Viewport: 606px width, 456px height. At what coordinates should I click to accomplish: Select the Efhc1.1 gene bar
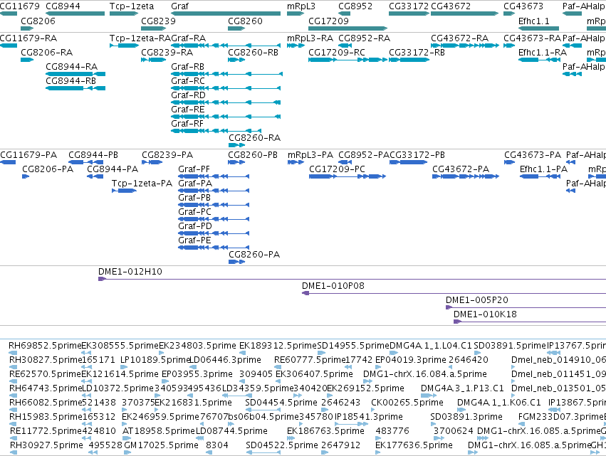(x=539, y=28)
